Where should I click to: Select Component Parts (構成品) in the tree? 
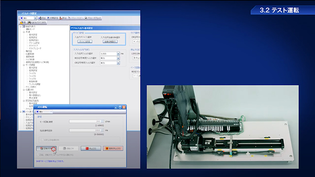click(x=29, y=51)
